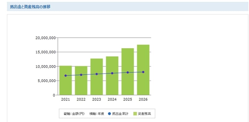Click the 2024 x-axis year label
The width and height of the screenshot is (249, 122).
click(112, 100)
